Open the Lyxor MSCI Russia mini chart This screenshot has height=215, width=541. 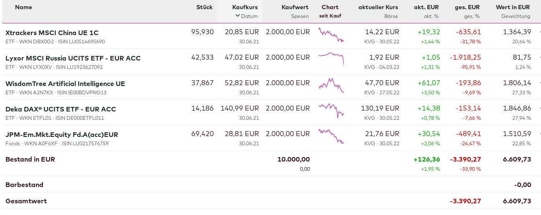331,58
